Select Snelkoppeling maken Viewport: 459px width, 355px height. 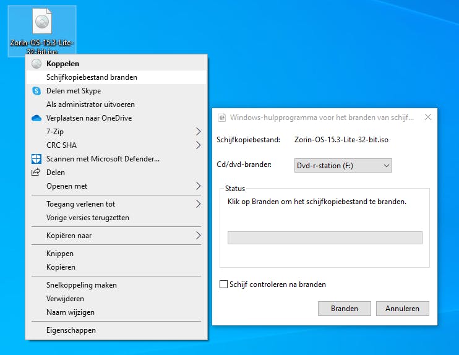pyautogui.click(x=116, y=284)
